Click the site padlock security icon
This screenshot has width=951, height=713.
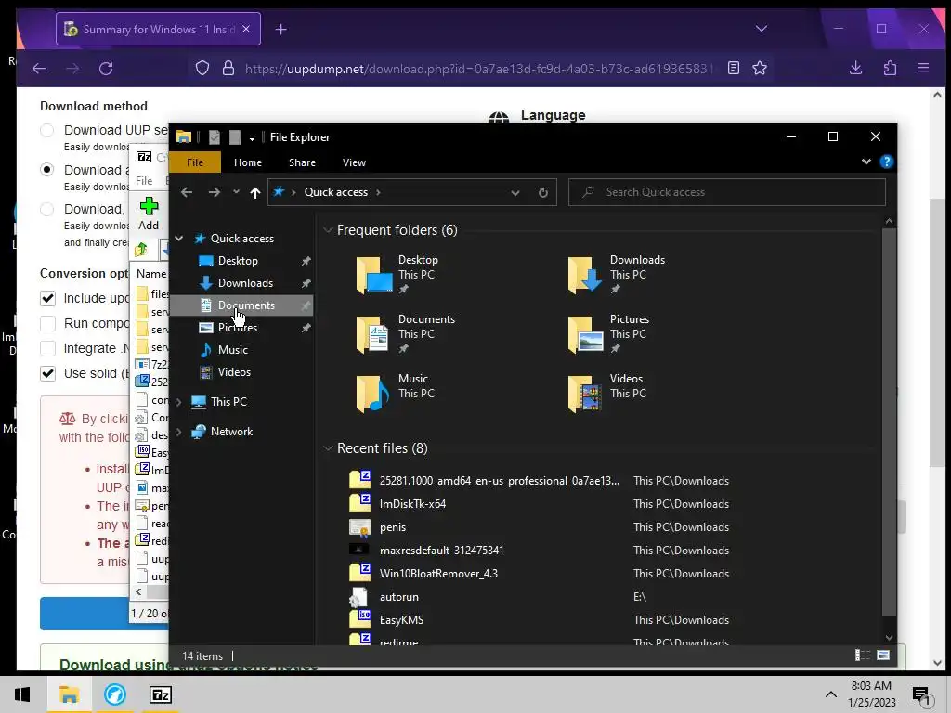click(228, 68)
